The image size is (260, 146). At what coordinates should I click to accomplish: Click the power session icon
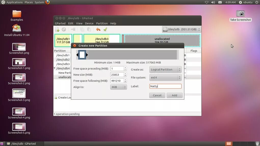pos(257,2)
